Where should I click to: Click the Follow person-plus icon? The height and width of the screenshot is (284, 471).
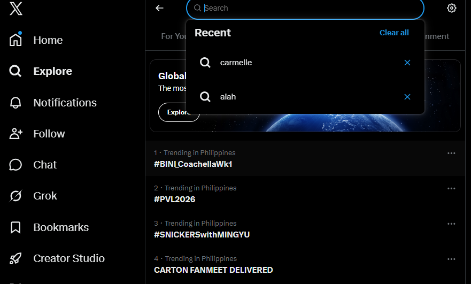(16, 134)
